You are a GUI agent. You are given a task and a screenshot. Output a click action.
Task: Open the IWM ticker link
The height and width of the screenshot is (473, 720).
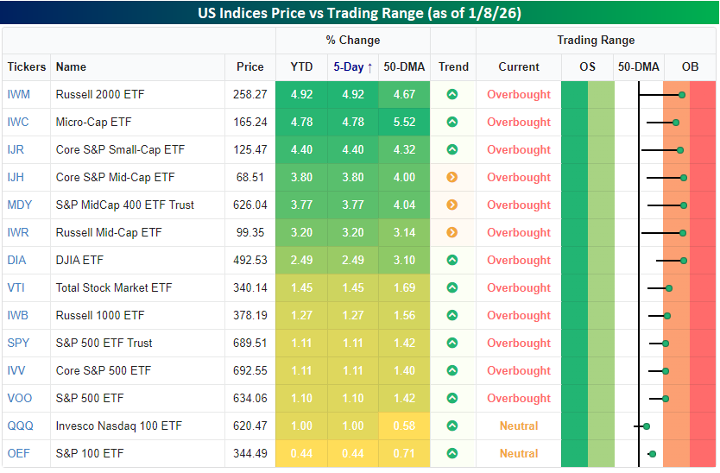18,95
